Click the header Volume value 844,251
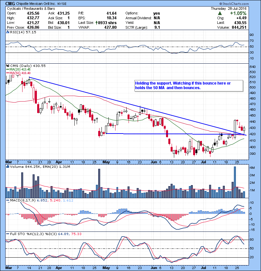 click(239, 27)
